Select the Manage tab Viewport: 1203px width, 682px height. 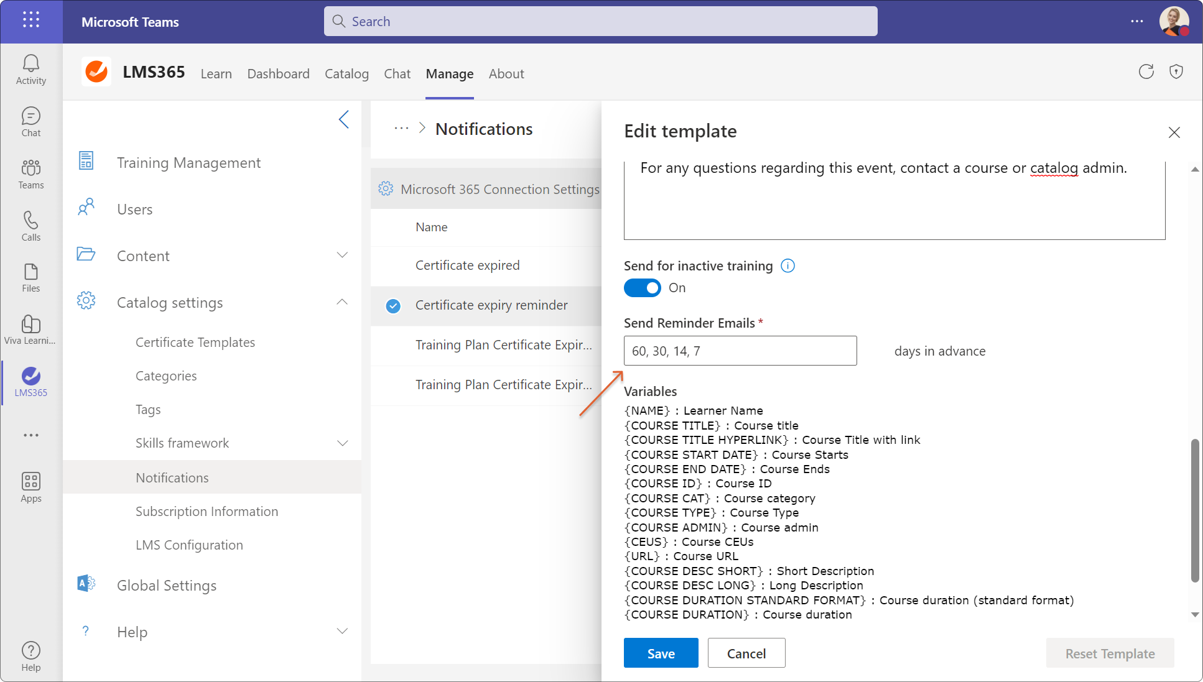coord(450,74)
